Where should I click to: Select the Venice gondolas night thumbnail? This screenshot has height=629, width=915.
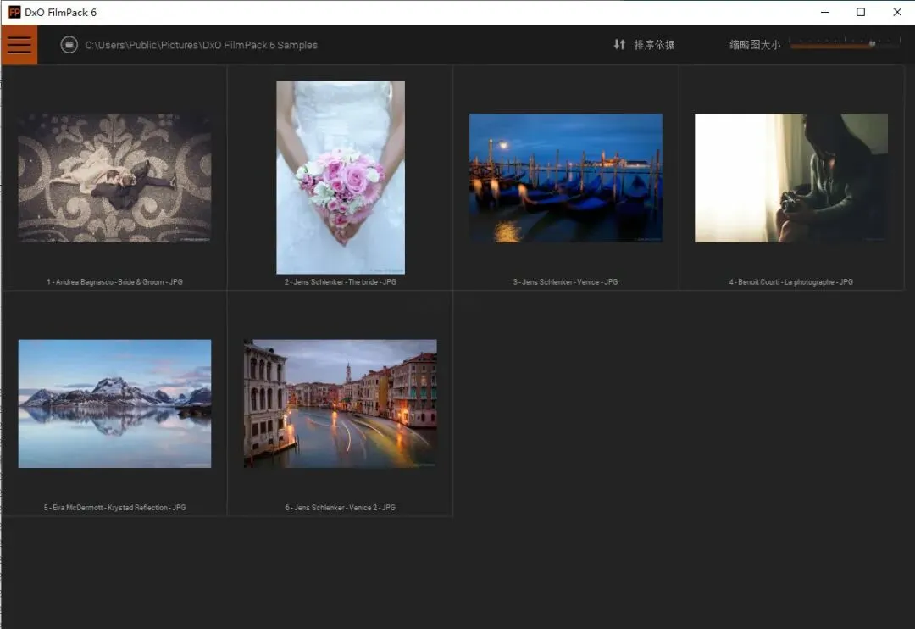click(565, 178)
